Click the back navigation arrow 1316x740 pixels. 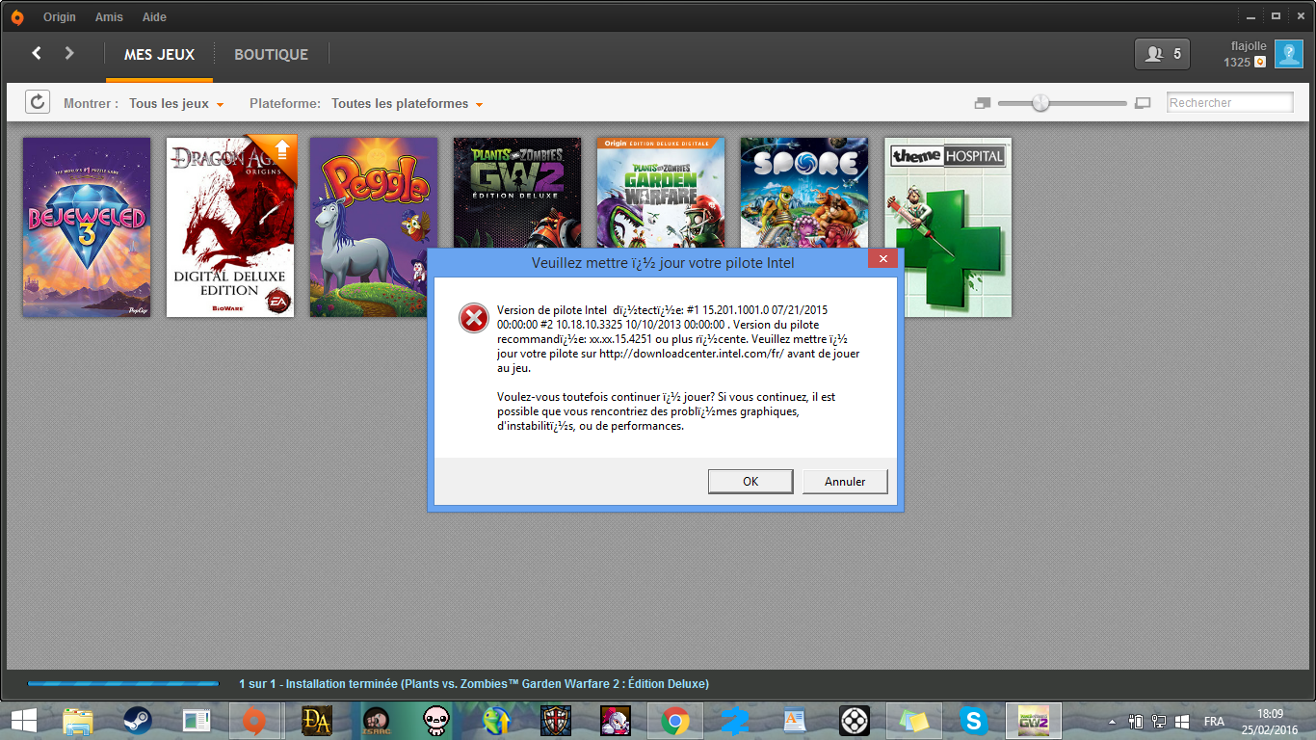coord(37,54)
